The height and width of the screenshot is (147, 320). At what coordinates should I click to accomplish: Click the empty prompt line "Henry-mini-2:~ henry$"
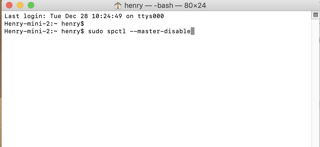pos(44,24)
